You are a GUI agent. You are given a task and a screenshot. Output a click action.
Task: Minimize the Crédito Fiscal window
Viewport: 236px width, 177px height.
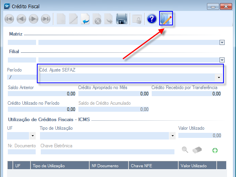(x=213, y=7)
